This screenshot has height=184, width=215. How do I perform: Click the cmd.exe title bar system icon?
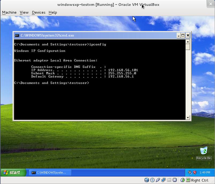point(17,35)
